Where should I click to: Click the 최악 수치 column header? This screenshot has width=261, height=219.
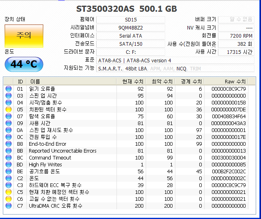160,81
